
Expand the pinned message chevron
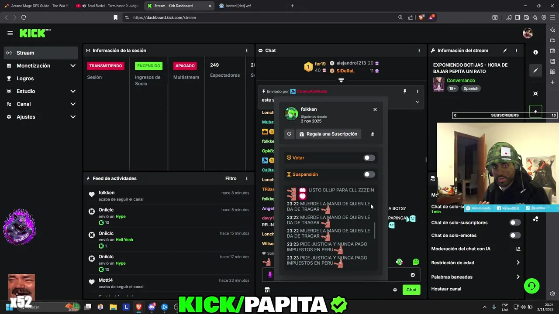click(x=418, y=102)
